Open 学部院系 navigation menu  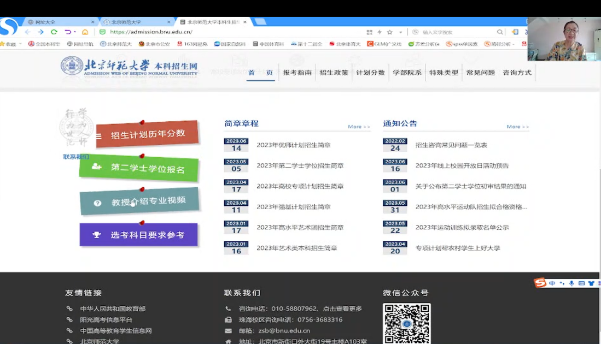407,72
